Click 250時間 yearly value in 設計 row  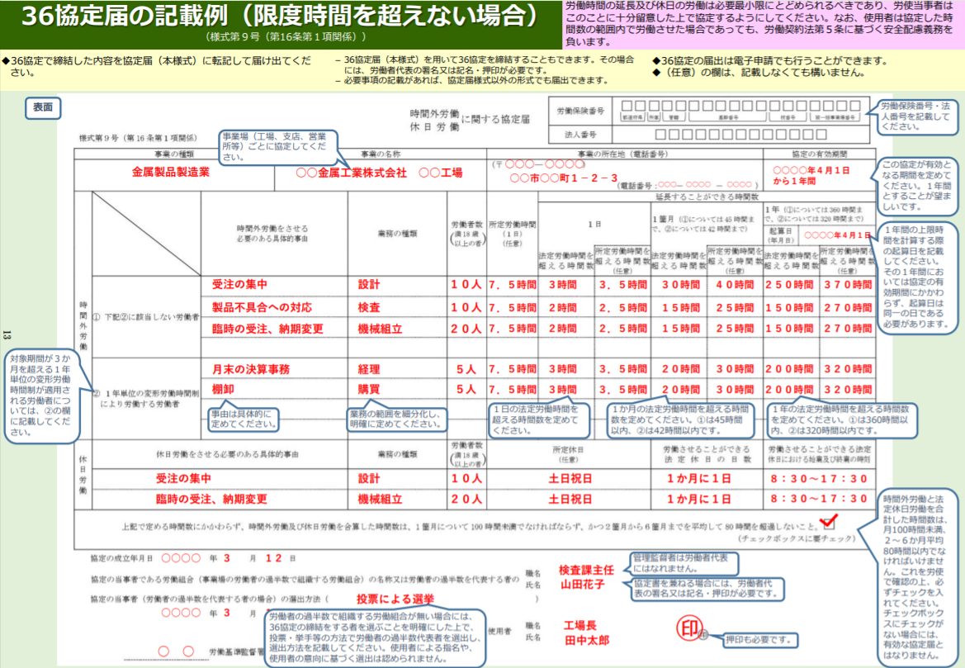tap(789, 285)
